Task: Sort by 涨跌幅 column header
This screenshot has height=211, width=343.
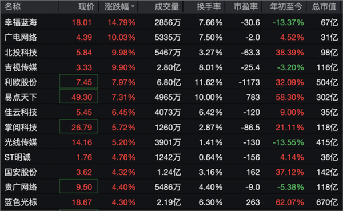Action: coord(117,7)
